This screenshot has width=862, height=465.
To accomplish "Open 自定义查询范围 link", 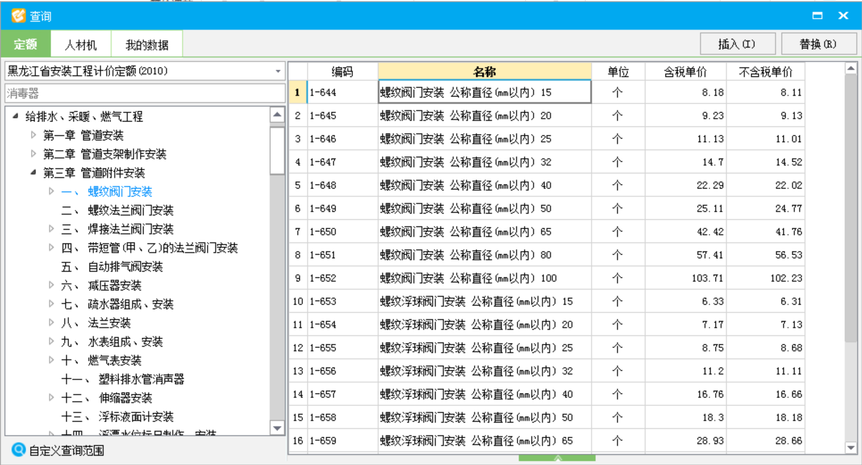I will click(66, 450).
